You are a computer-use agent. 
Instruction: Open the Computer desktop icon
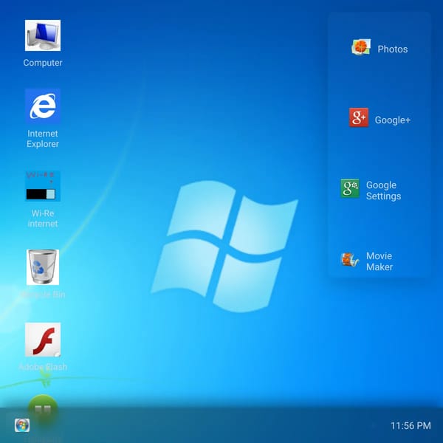[43, 35]
